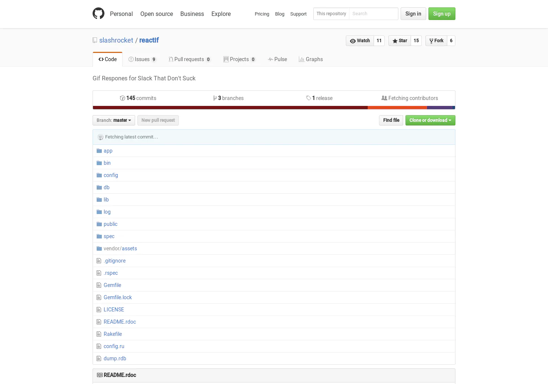This screenshot has height=384, width=548.
Task: Click the repository book icon beside slashrocket
Action: coord(95,40)
